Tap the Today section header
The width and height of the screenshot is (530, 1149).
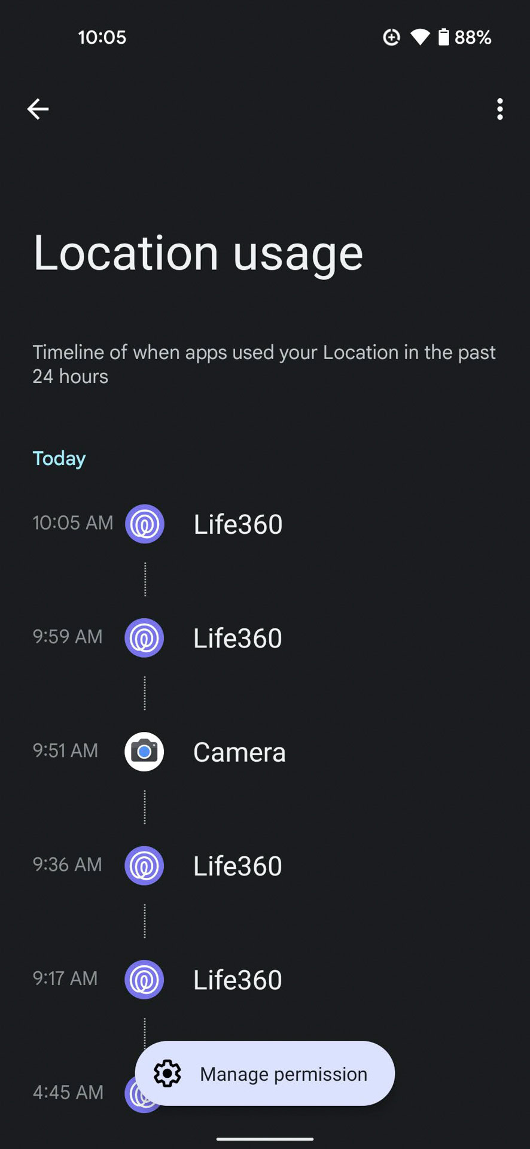[59, 458]
